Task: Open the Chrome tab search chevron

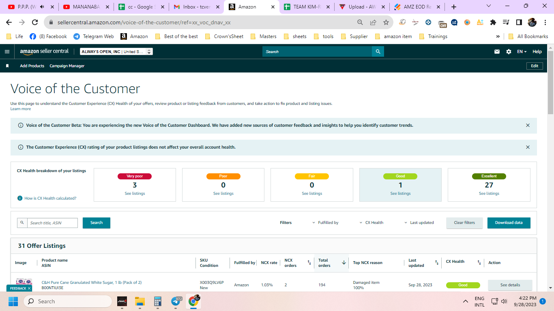Action: pos(488,6)
